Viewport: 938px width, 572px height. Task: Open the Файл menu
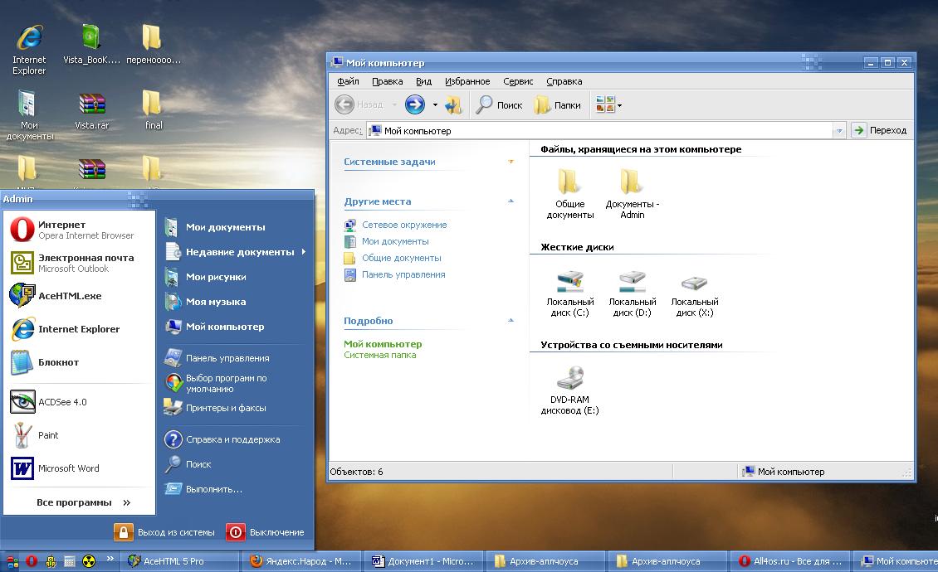coord(348,81)
